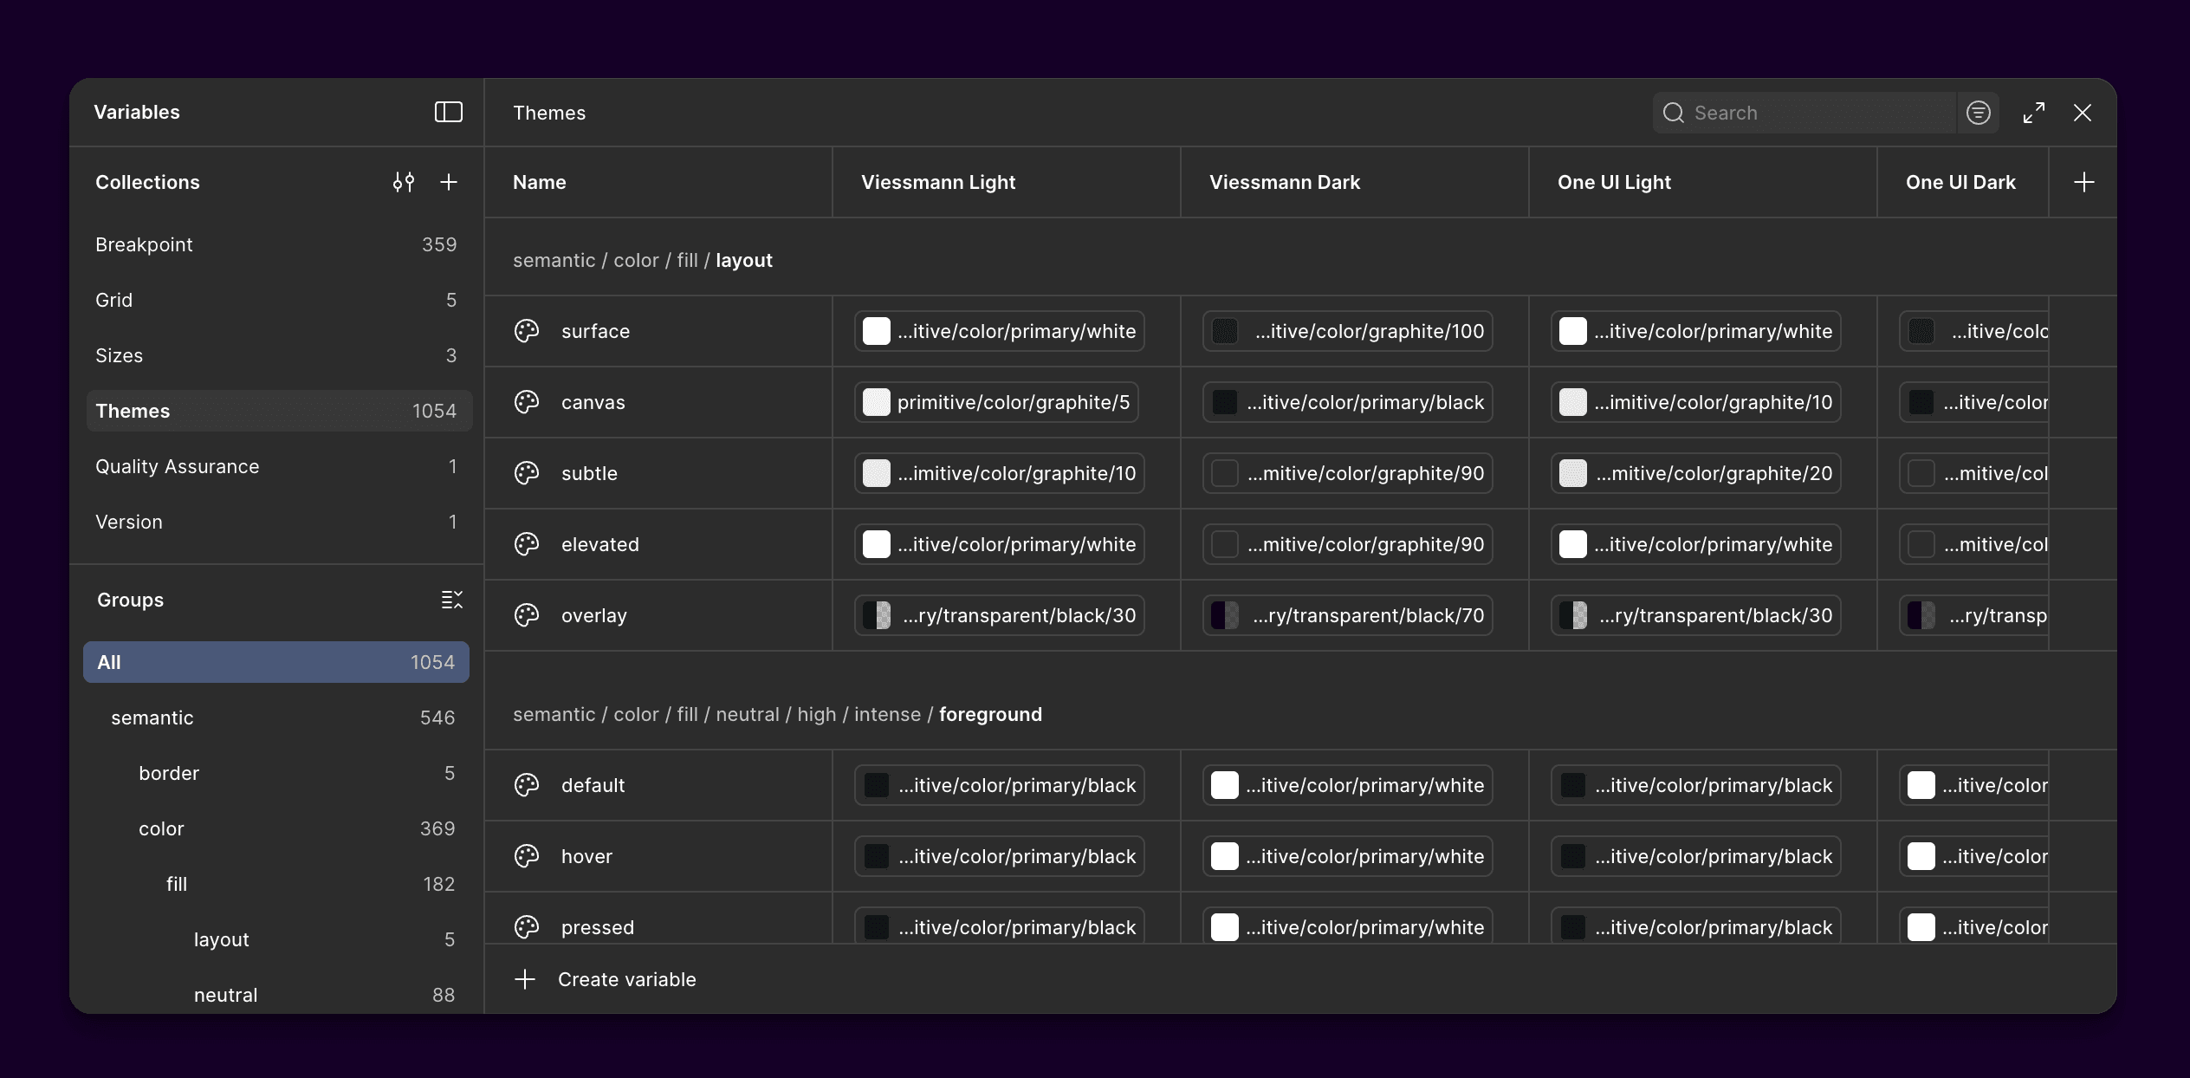This screenshot has height=1078, width=2190.
Task: Add new theme mode column
Action: [2083, 182]
